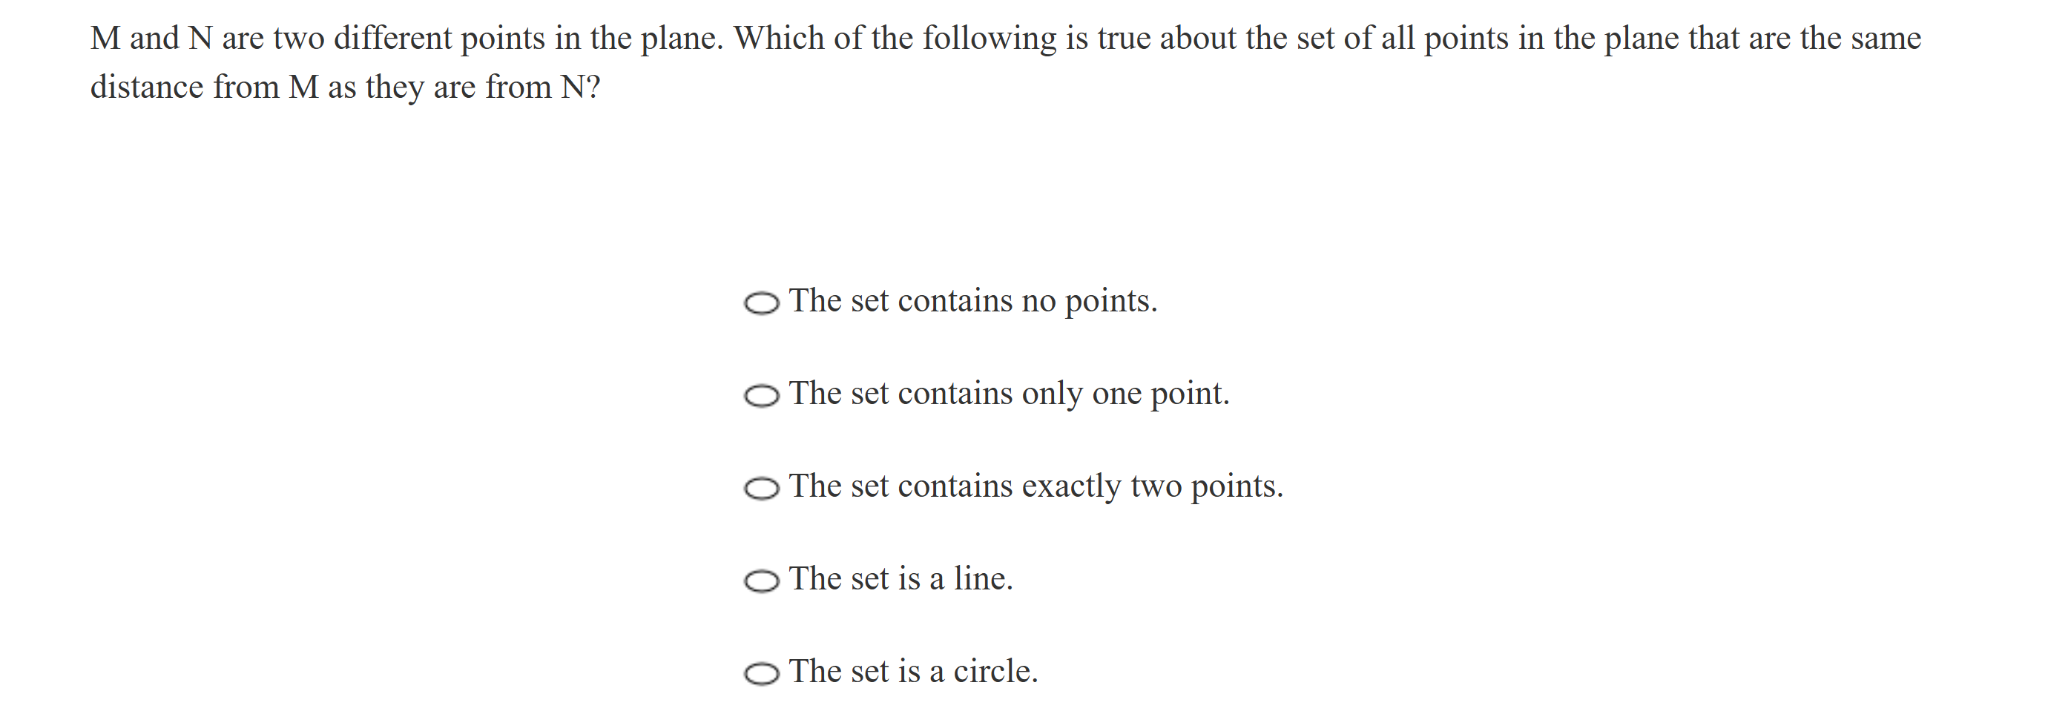This screenshot has width=2071, height=714.
Task: Choose "The set contains exactly two points" radio button
Action: [761, 488]
